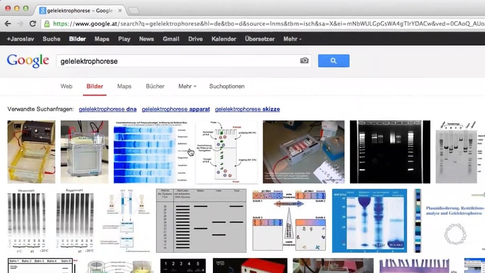Open the lab bench electrophoresis photo thumbnail
The height and width of the screenshot is (273, 485).
(x=304, y=152)
